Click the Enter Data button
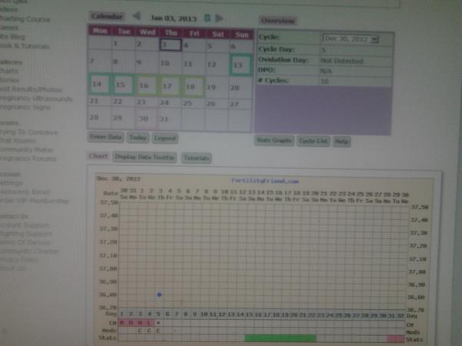Viewport: 462px width, 346px height. point(106,137)
